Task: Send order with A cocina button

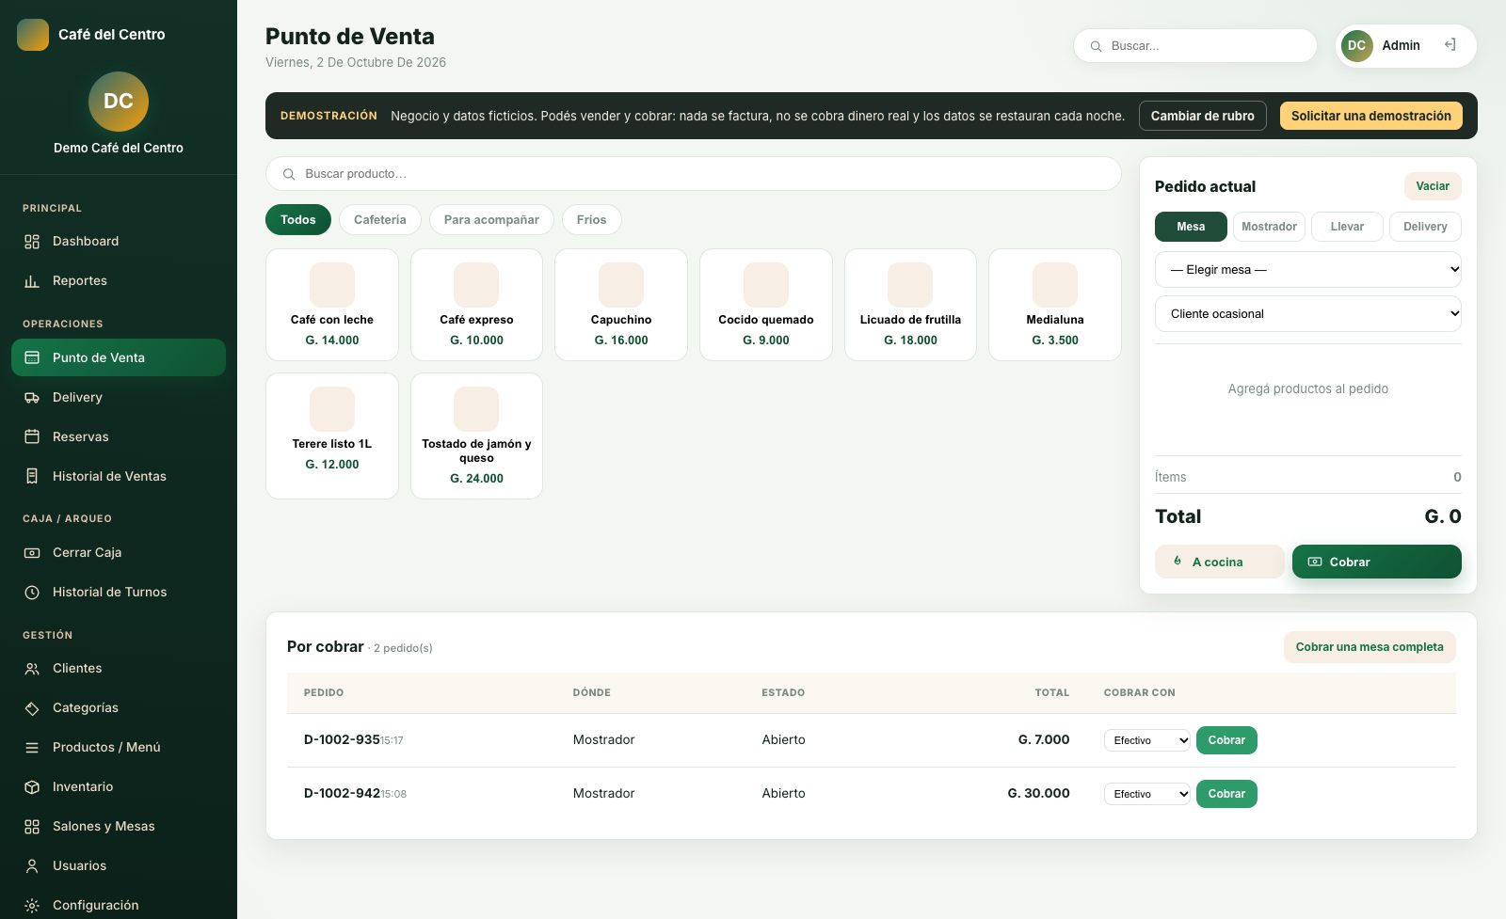Action: click(x=1220, y=562)
